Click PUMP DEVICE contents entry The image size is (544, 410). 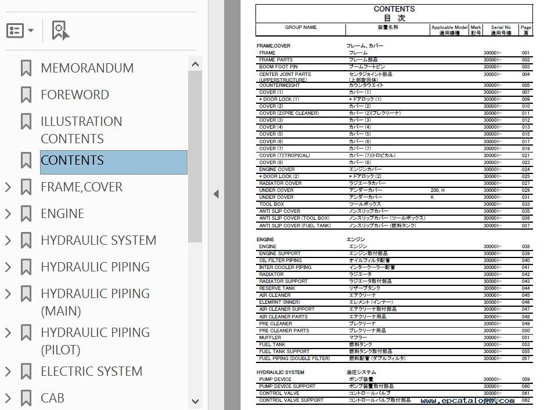[x=275, y=379]
